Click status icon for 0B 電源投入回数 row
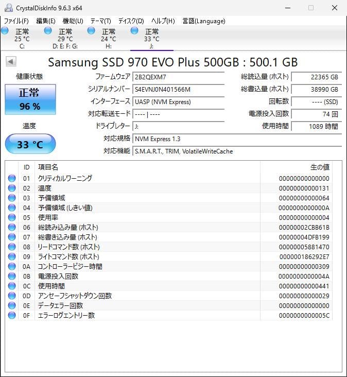 pos(12,276)
